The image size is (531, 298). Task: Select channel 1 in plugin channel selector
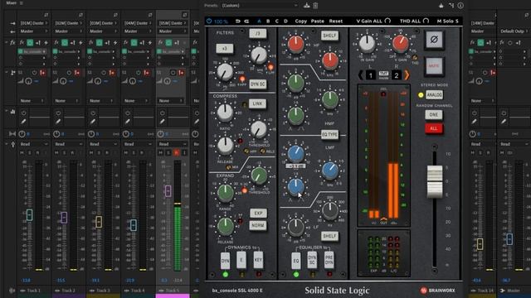point(371,74)
